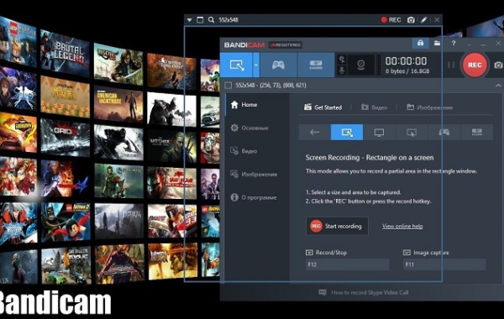Open Основные settings in sidebar

point(249,128)
